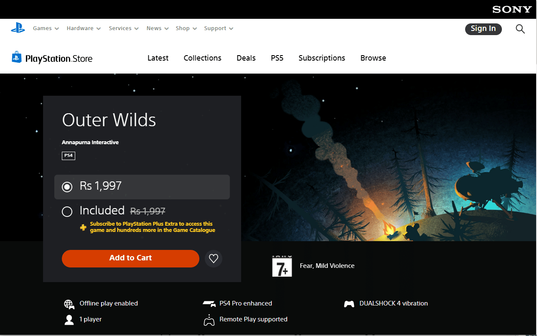This screenshot has width=537, height=336.
Task: Open the Support dropdown menu
Action: (219, 28)
